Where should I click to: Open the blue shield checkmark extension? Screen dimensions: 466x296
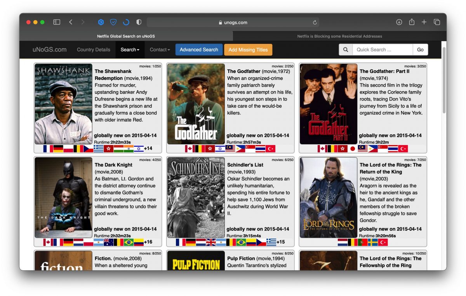point(113,22)
